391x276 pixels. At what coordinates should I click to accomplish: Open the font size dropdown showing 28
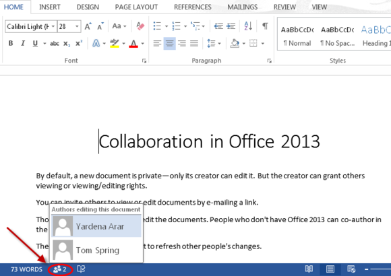pyautogui.click(x=77, y=26)
